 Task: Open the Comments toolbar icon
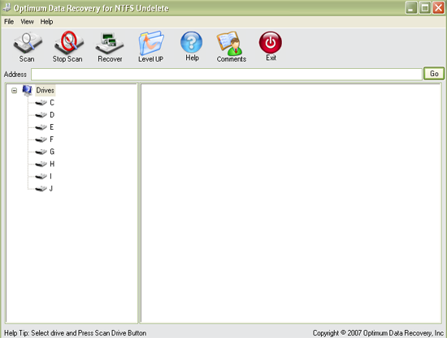pyautogui.click(x=230, y=43)
